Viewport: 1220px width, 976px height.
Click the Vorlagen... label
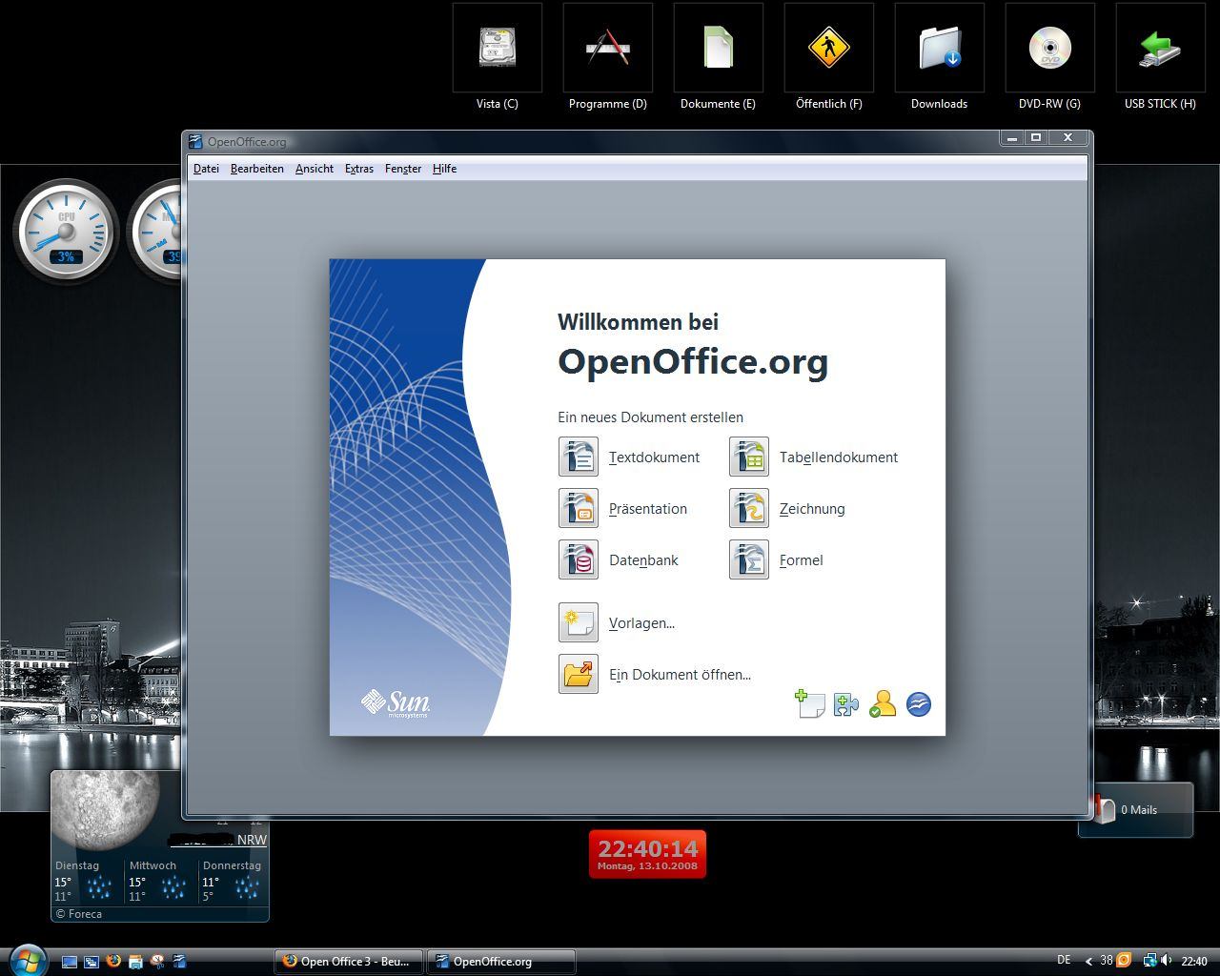tap(642, 623)
